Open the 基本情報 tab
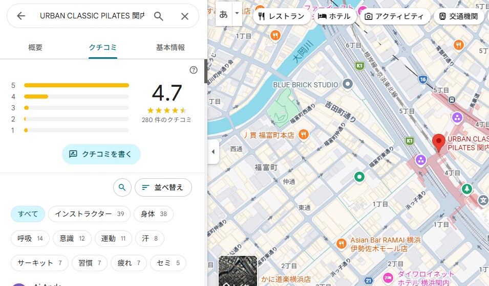 (x=170, y=47)
